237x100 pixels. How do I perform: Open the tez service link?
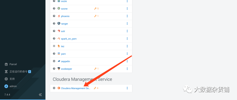pos(62,46)
